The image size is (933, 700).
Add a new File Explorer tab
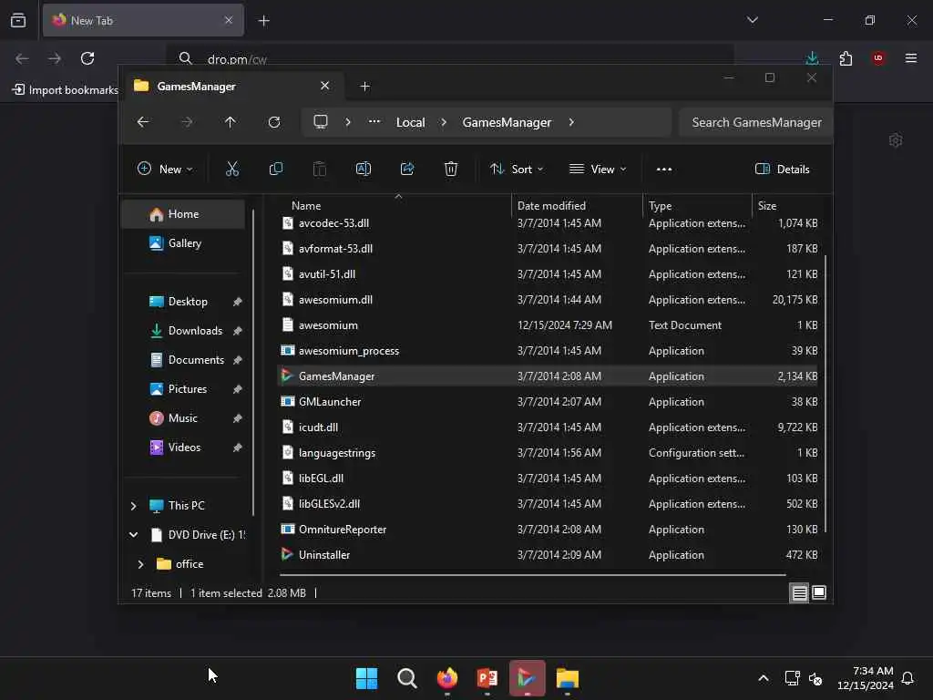point(364,87)
